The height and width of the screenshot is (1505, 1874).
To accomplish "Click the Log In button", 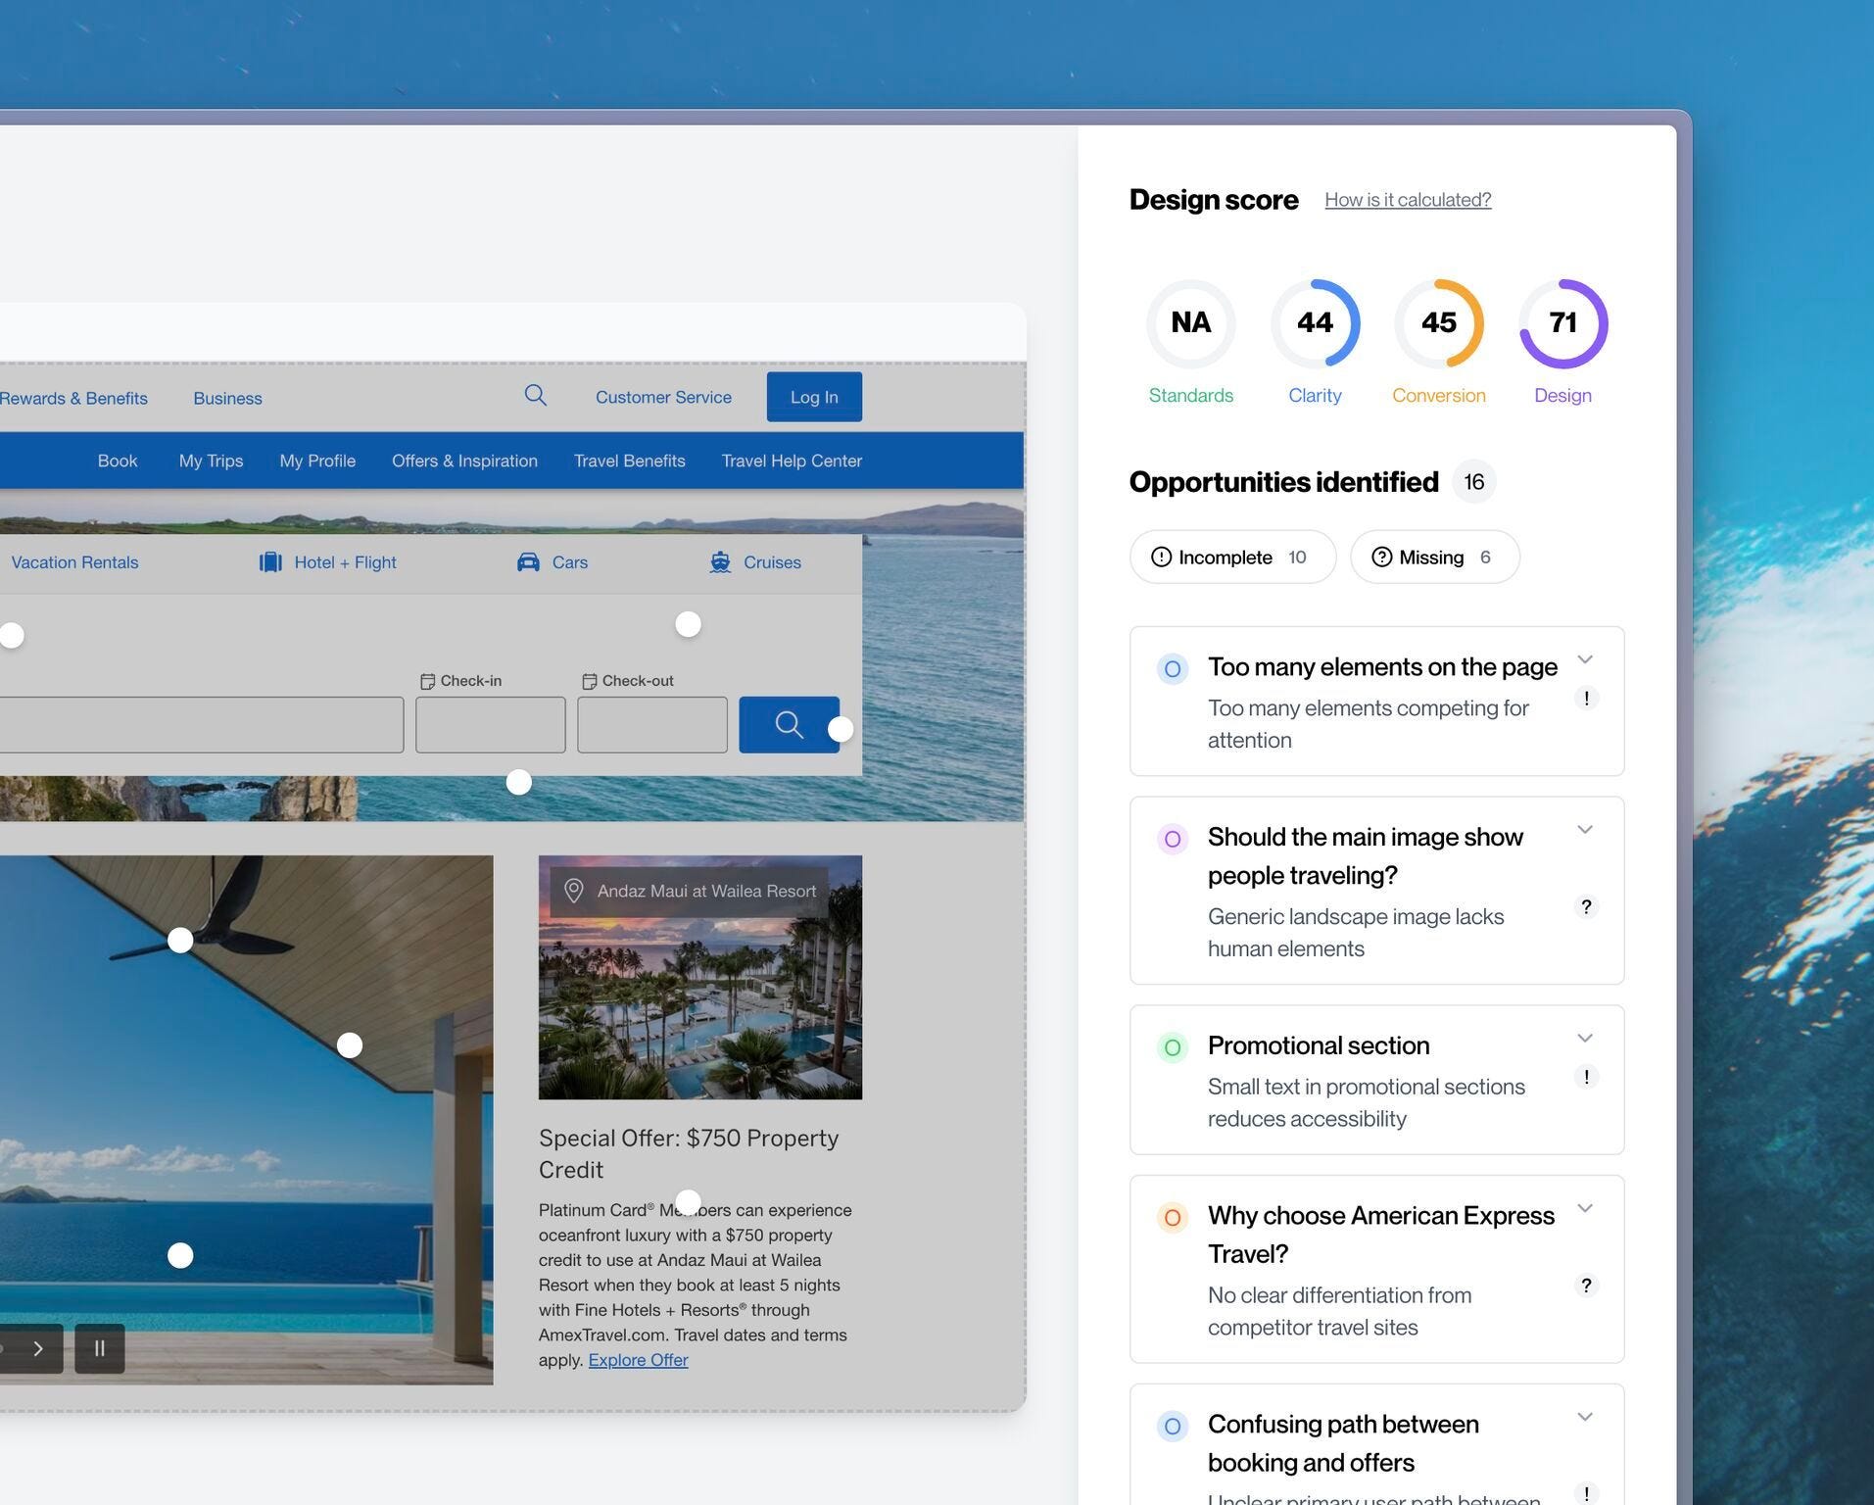I will tap(814, 397).
